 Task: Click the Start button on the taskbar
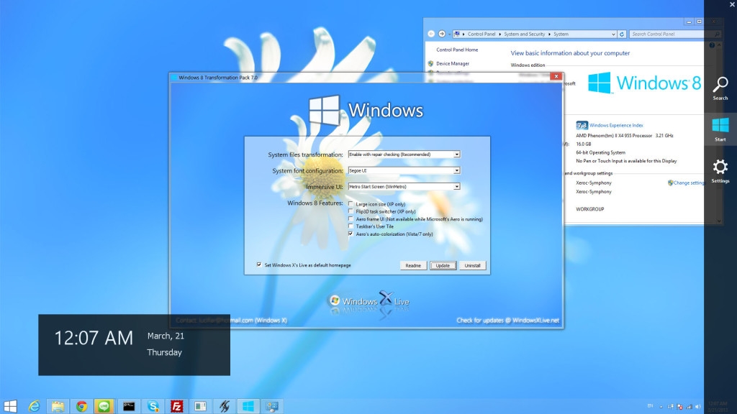coord(10,406)
